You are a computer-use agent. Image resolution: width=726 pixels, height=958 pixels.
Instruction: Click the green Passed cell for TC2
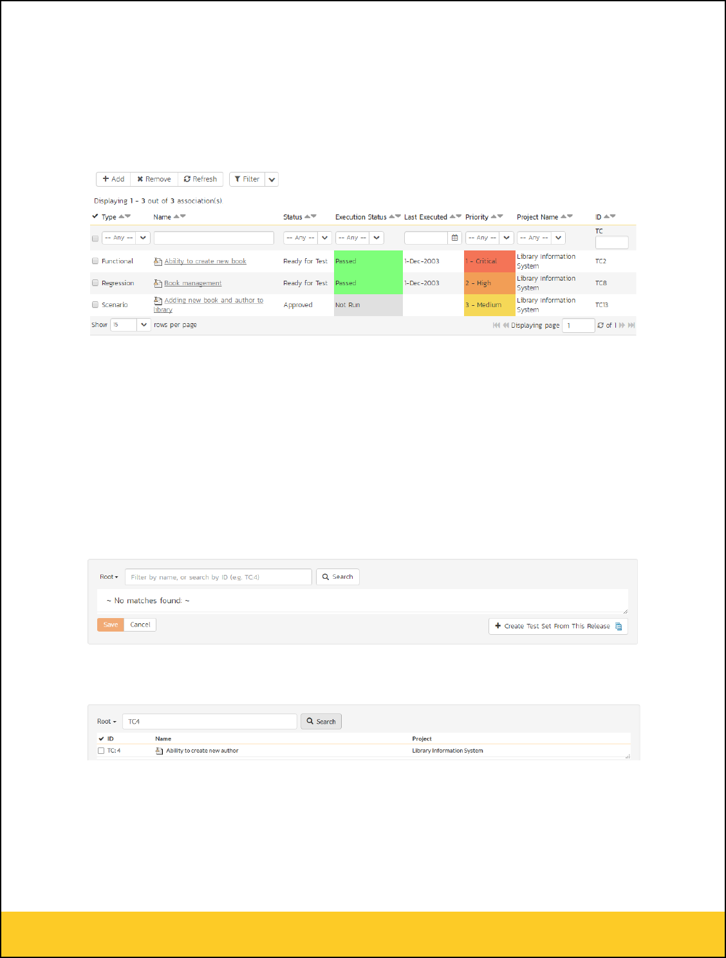pyautogui.click(x=368, y=261)
